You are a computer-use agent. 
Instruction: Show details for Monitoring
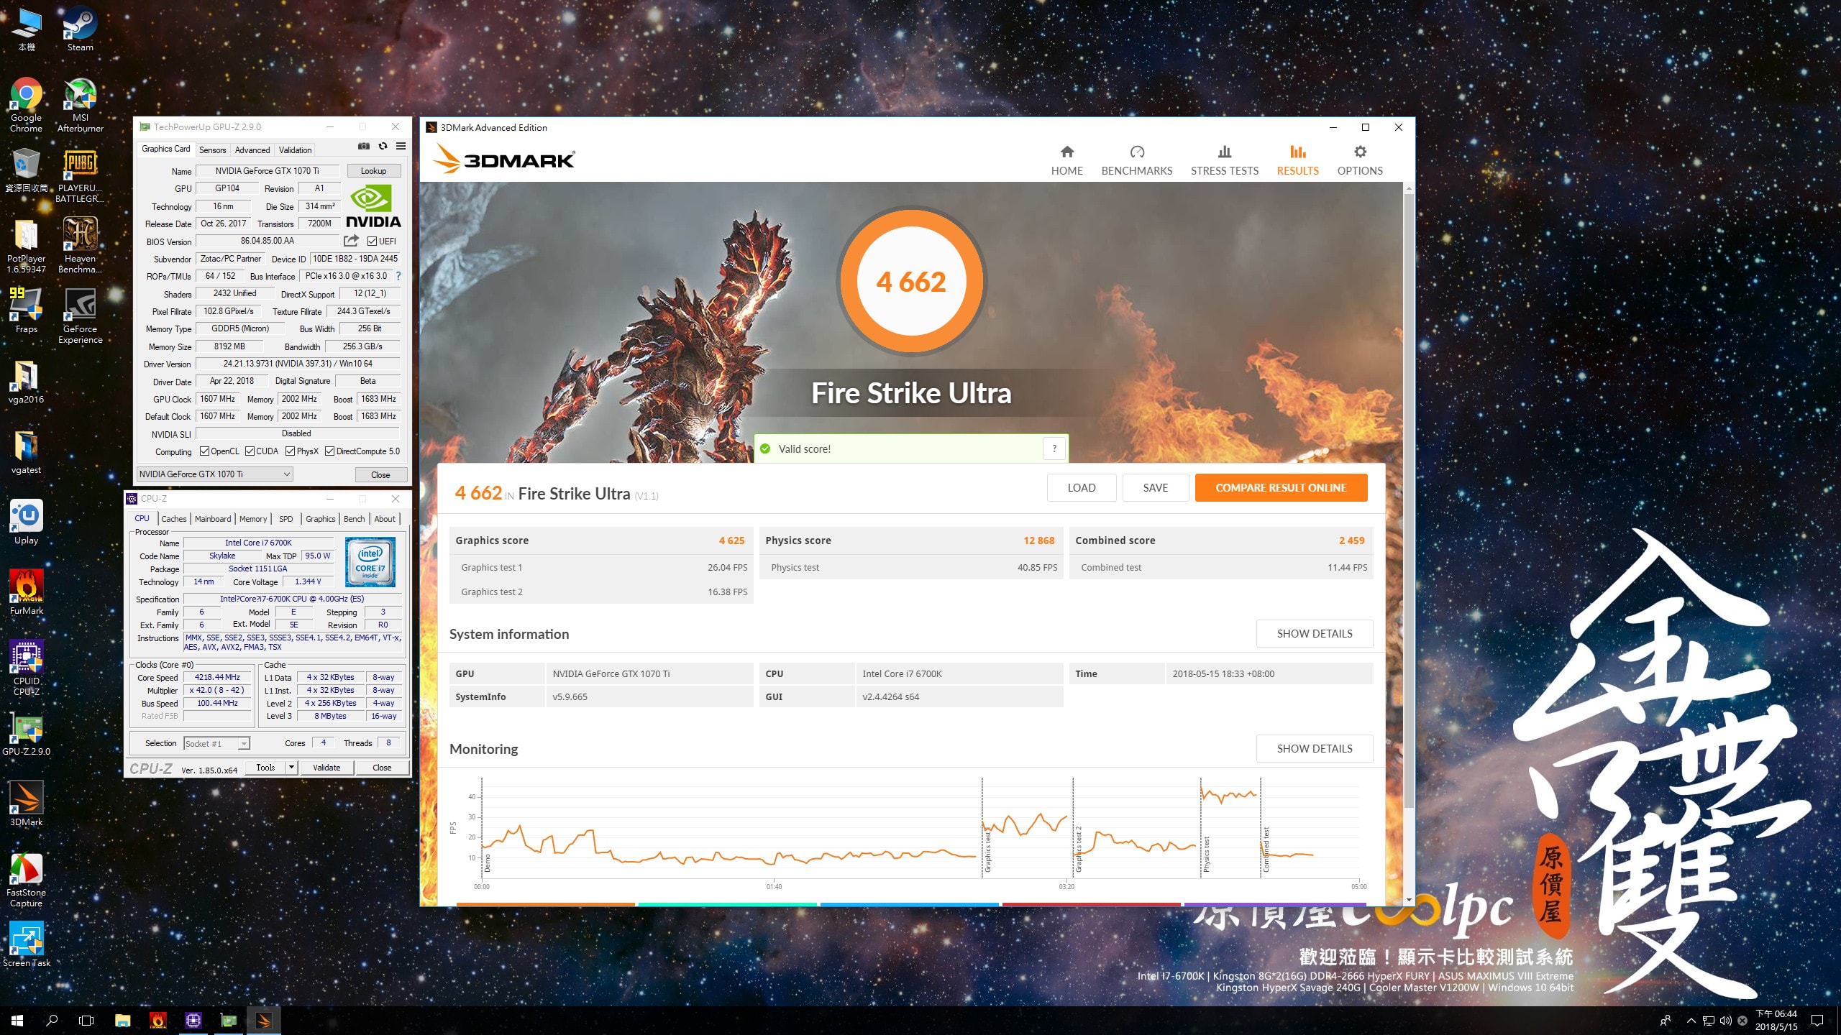coord(1314,749)
